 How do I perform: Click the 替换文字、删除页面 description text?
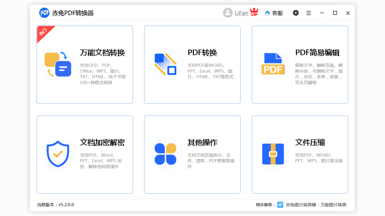(319, 74)
